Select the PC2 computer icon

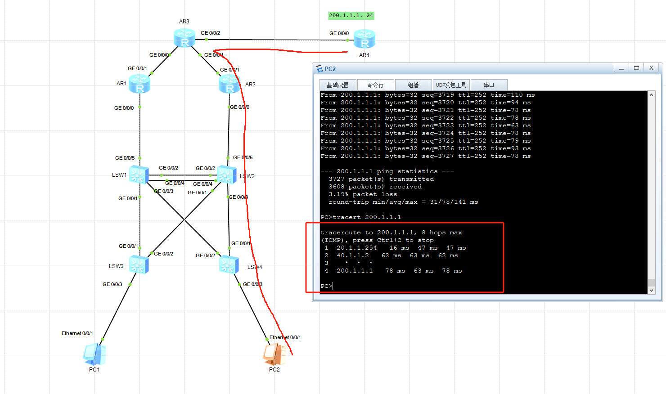point(274,354)
